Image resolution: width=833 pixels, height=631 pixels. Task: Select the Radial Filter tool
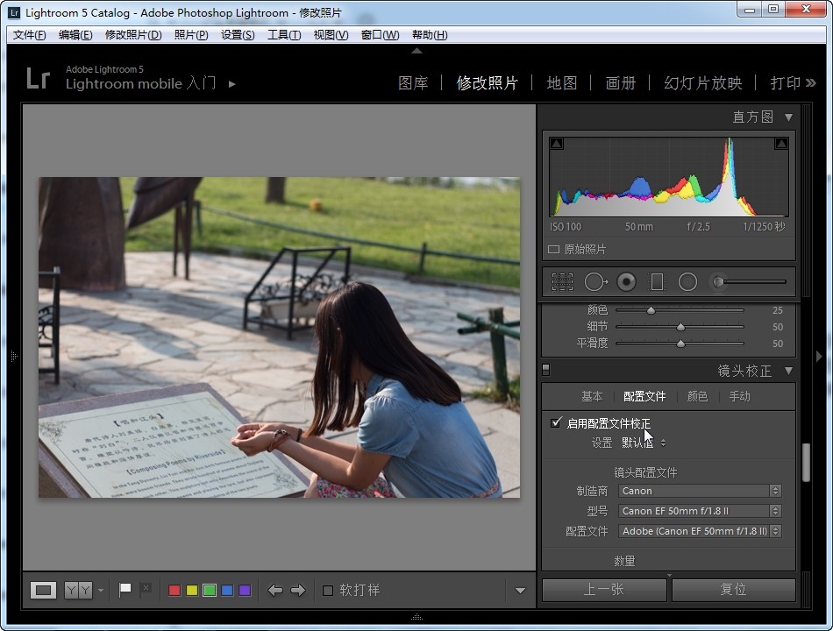pos(687,281)
